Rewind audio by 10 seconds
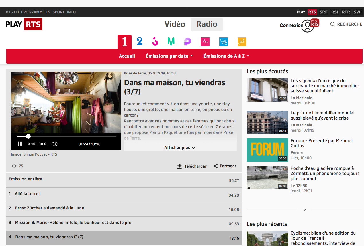Image resolution: width=364 pixels, height=246 pixels. pos(31,144)
